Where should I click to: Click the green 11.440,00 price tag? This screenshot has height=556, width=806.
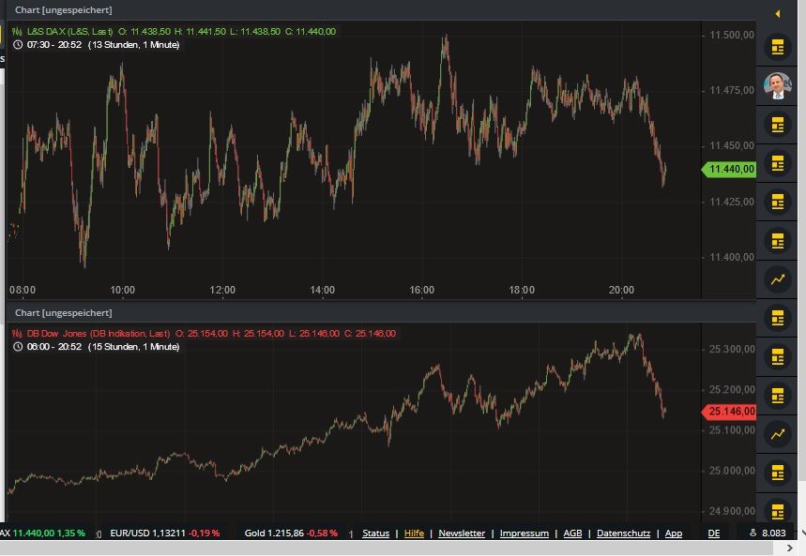coord(732,170)
